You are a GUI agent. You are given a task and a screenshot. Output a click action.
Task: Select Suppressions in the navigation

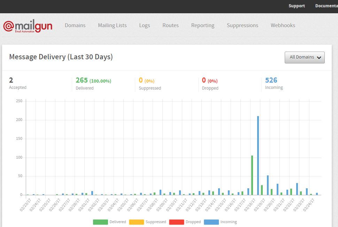tap(242, 25)
